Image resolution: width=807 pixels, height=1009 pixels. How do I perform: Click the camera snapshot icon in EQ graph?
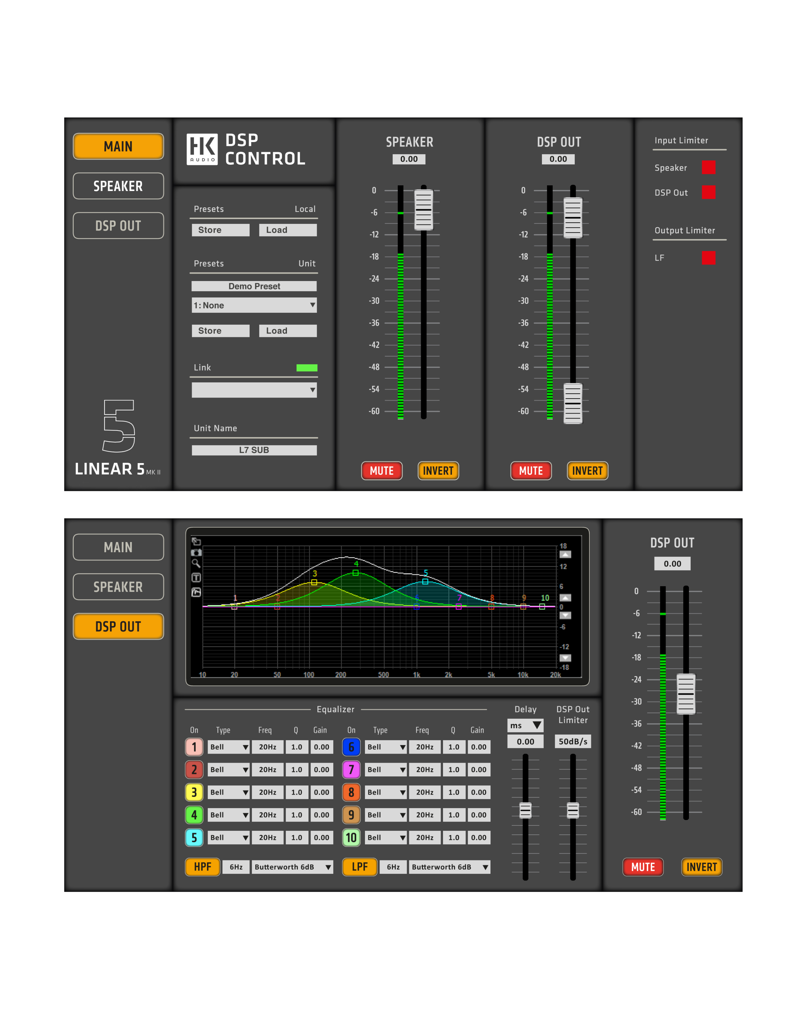click(x=196, y=553)
